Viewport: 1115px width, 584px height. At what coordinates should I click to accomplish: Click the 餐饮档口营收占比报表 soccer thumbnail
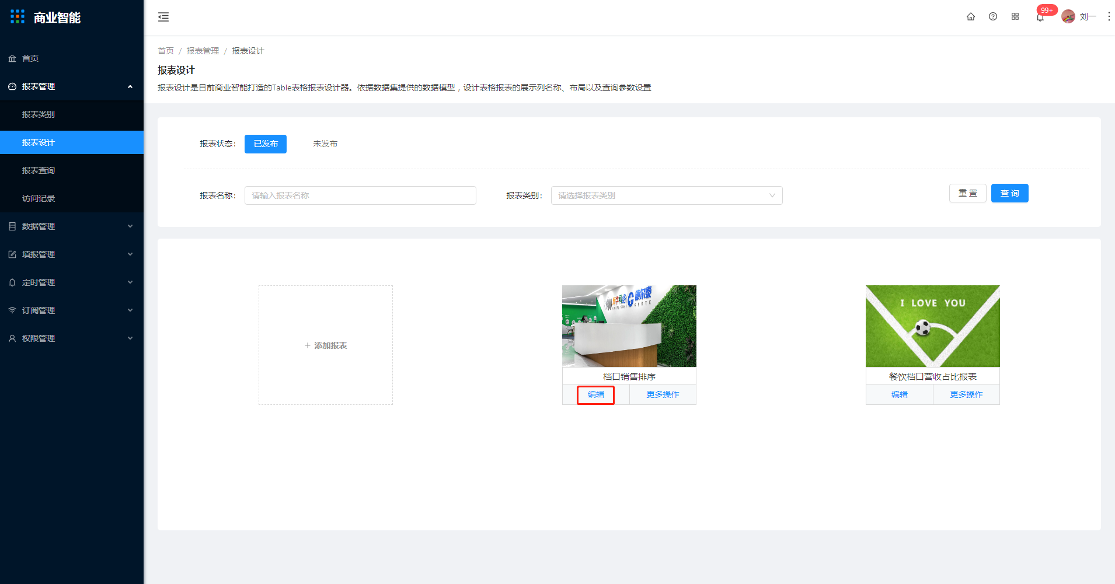pos(933,326)
